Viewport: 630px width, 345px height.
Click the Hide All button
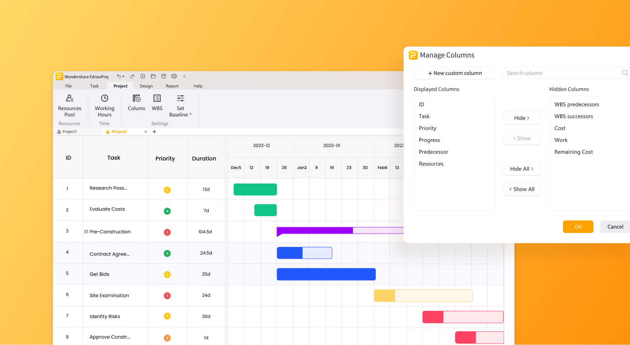click(522, 169)
